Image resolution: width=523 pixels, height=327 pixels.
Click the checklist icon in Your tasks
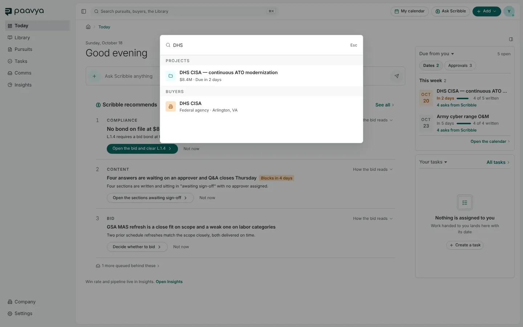pos(465,203)
